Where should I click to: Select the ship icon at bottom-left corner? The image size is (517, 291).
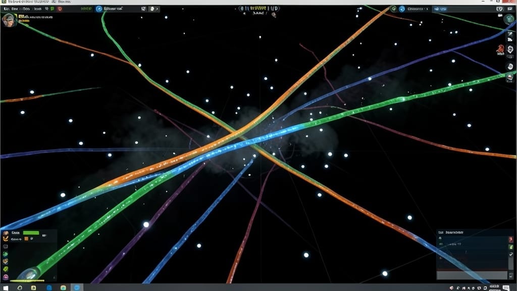[28, 274]
